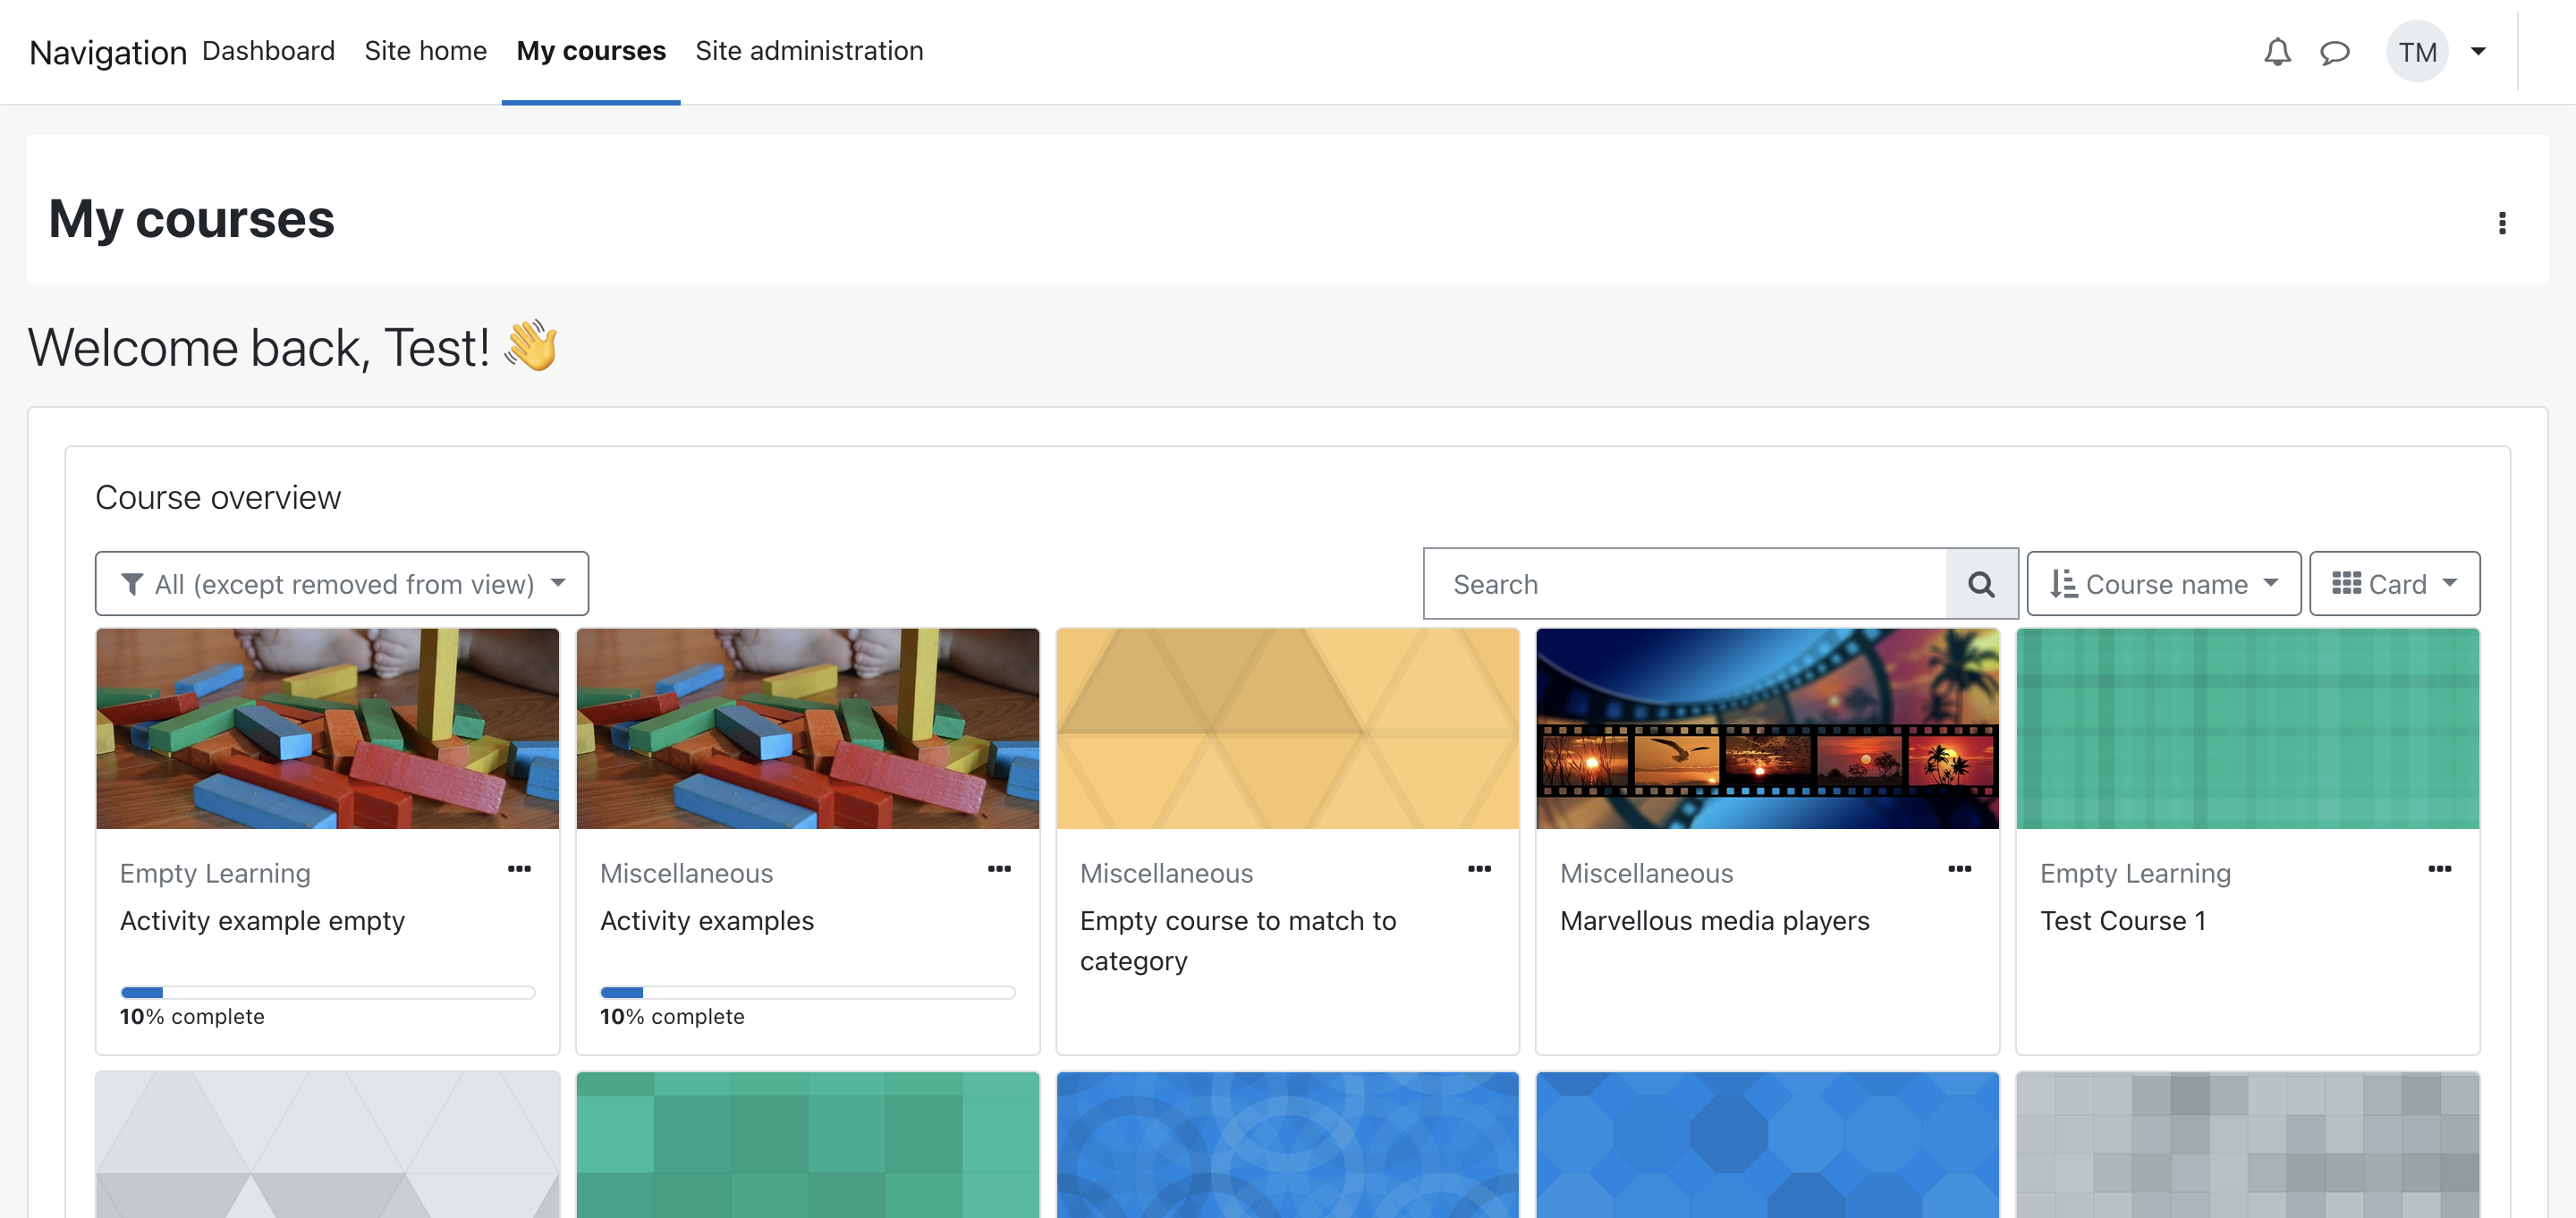Click 10% complete under Activity examples

click(672, 1017)
